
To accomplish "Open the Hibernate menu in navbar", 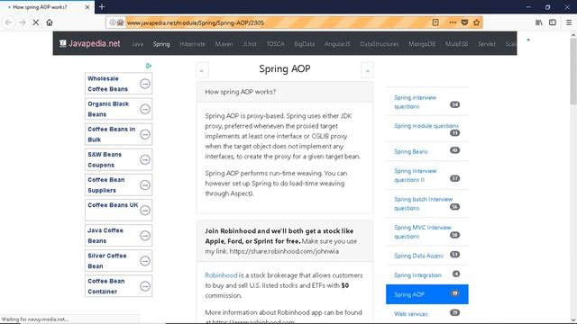I will (x=192, y=44).
